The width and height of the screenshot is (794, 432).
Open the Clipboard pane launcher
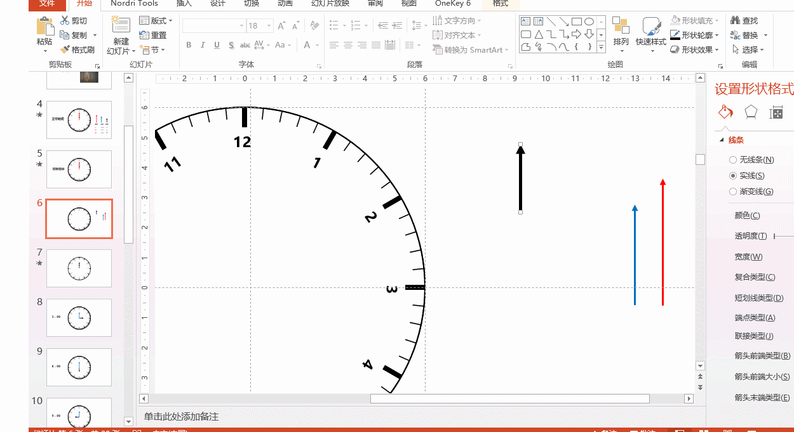(x=98, y=66)
